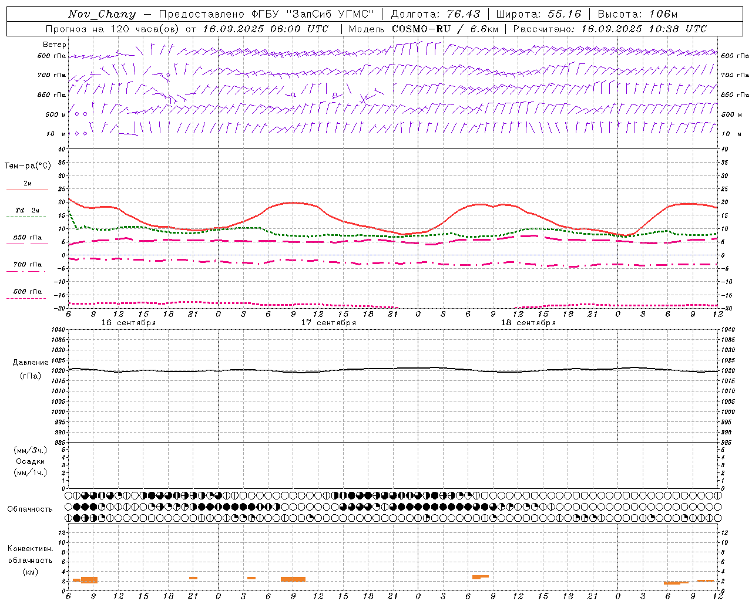Click the '17 сентября' date label
The height and width of the screenshot is (601, 752).
328,323
